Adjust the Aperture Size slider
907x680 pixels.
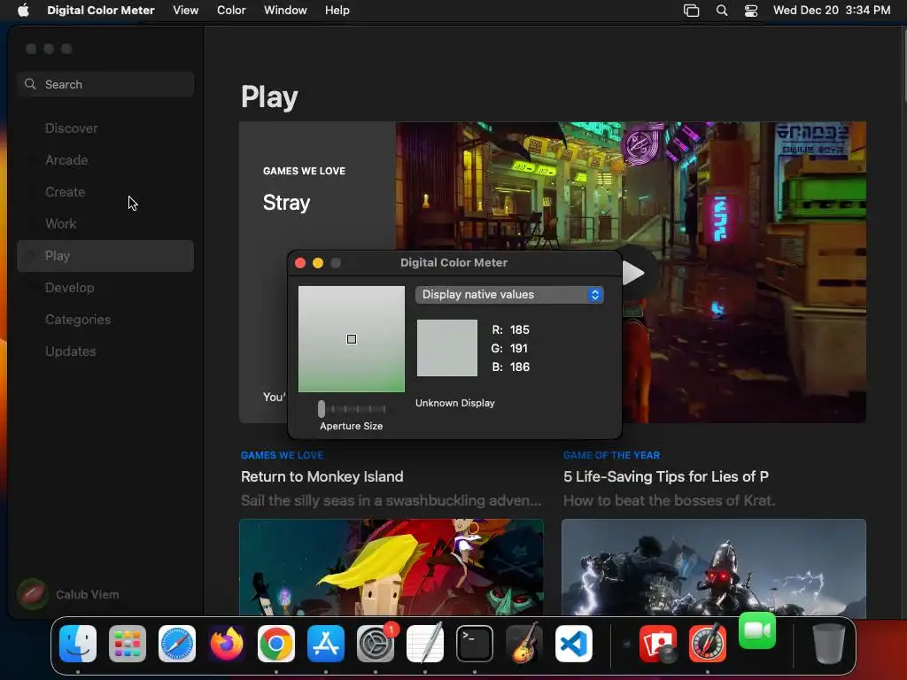(351, 409)
